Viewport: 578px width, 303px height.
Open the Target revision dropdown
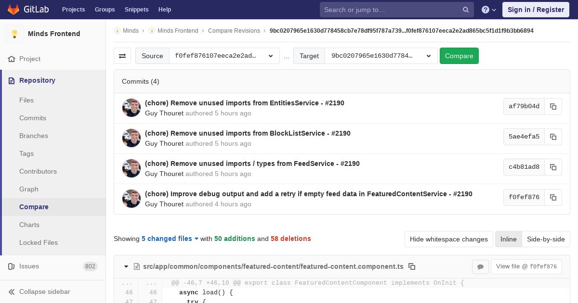click(x=381, y=56)
